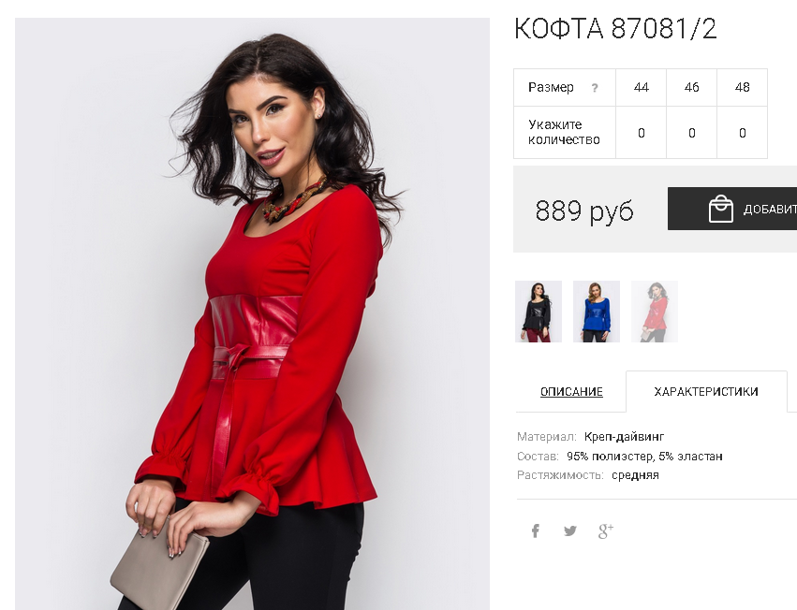Click size 44 column header
The height and width of the screenshot is (610, 797).
[641, 87]
